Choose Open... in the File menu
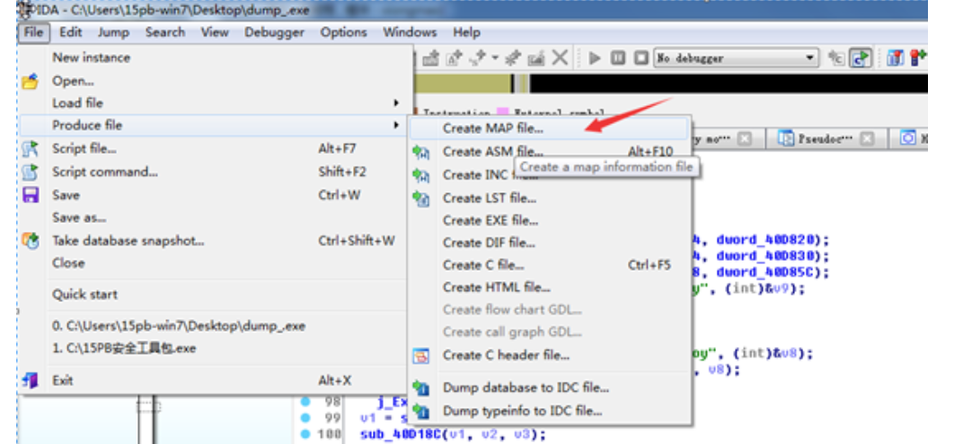 (215, 81)
